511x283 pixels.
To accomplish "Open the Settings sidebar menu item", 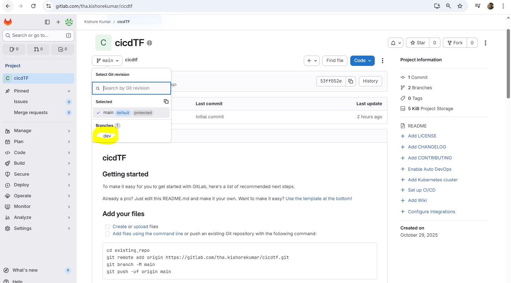I will pyautogui.click(x=23, y=228).
